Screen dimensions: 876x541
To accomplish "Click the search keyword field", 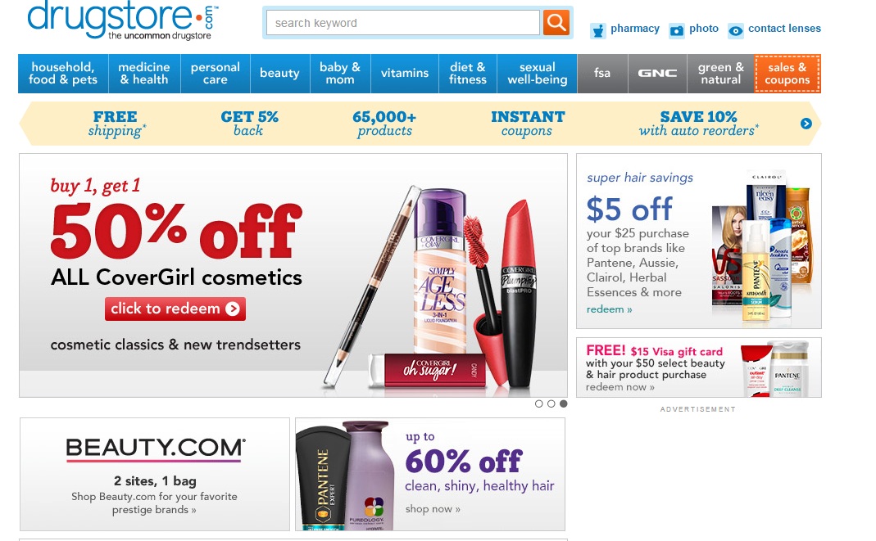I will 403,23.
